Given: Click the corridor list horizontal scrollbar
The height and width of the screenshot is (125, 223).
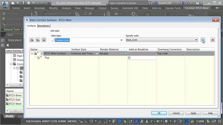Looking at the screenshot, I should [x=14, y=111].
